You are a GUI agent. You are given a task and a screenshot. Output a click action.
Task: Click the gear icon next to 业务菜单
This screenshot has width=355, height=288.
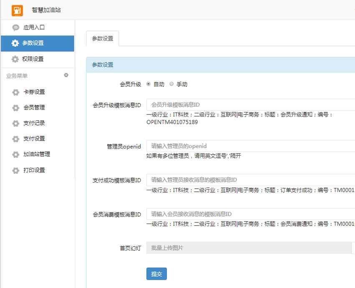[x=66, y=75]
